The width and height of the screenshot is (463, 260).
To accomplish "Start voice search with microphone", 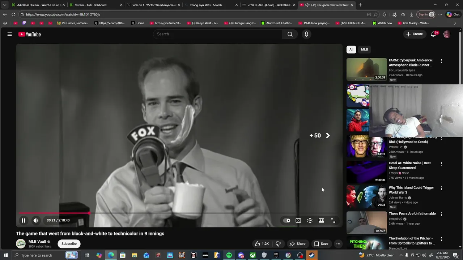I will click(306, 34).
